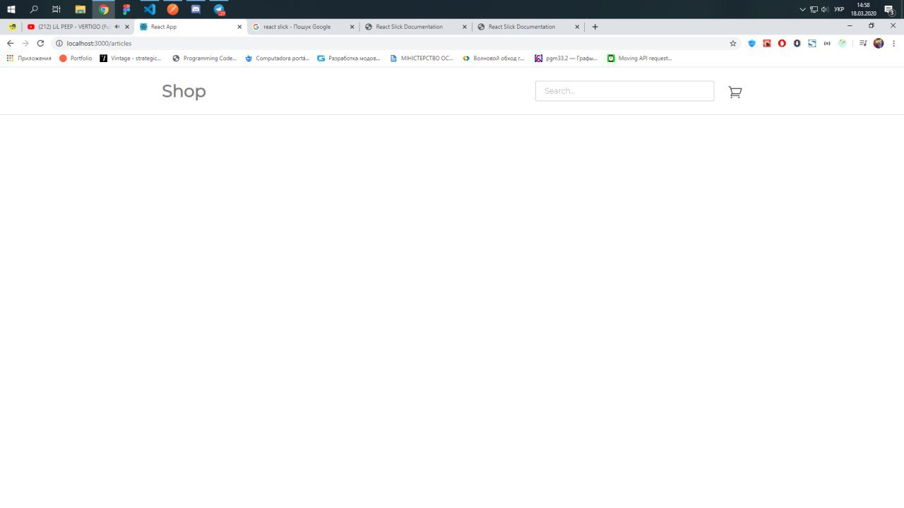Mute the YouTube tab audio icon
Image resolution: width=904 pixels, height=508 pixels.
click(x=117, y=27)
